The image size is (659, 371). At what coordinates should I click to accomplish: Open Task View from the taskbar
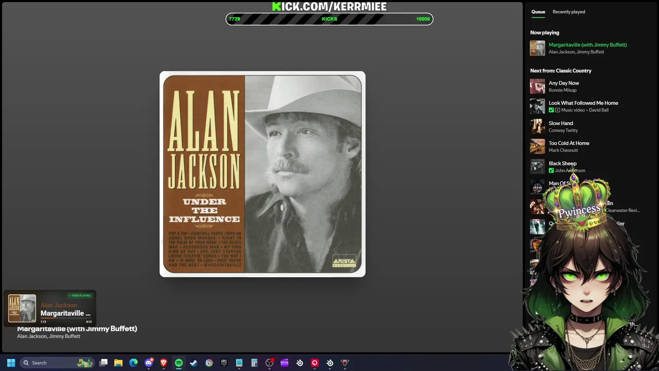click(x=103, y=363)
